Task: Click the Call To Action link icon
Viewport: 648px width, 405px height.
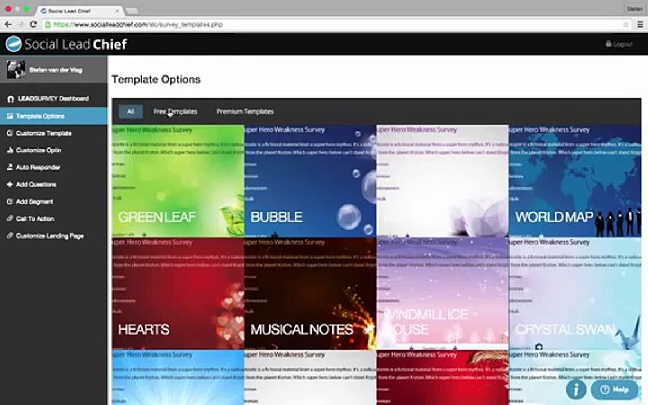Action: 10,218
